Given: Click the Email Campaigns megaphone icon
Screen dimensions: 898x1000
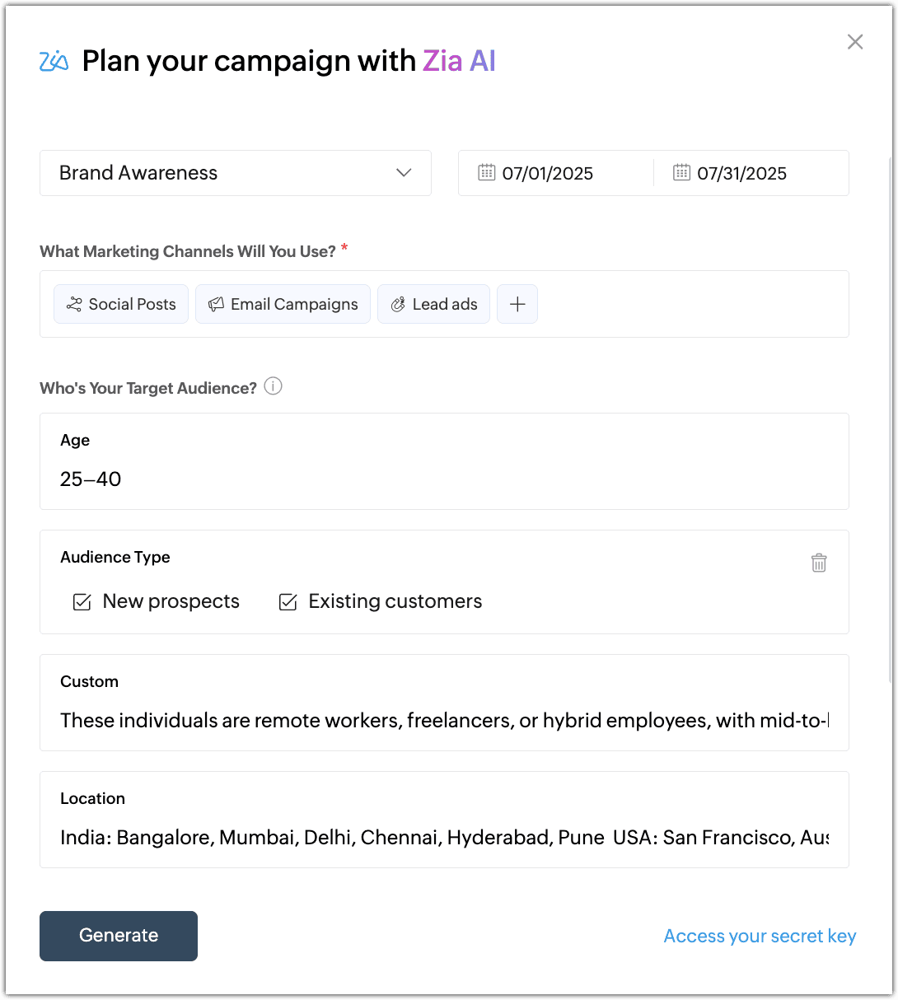Looking at the screenshot, I should [216, 305].
